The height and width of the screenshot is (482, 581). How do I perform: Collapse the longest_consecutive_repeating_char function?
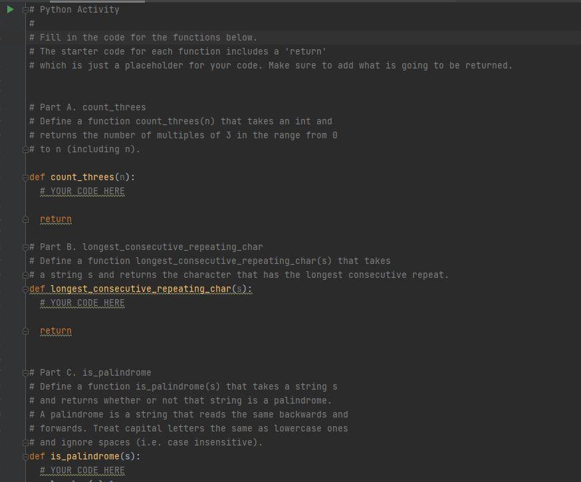(25, 289)
